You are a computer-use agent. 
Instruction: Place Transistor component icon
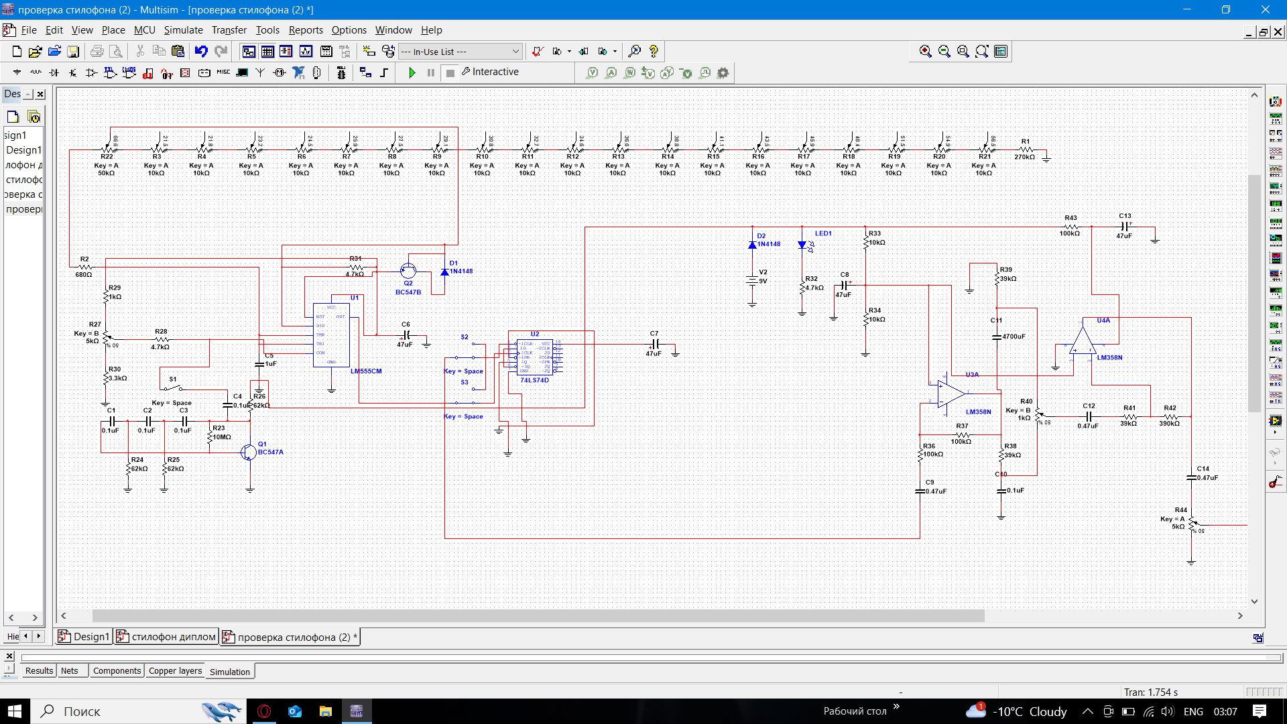click(72, 72)
